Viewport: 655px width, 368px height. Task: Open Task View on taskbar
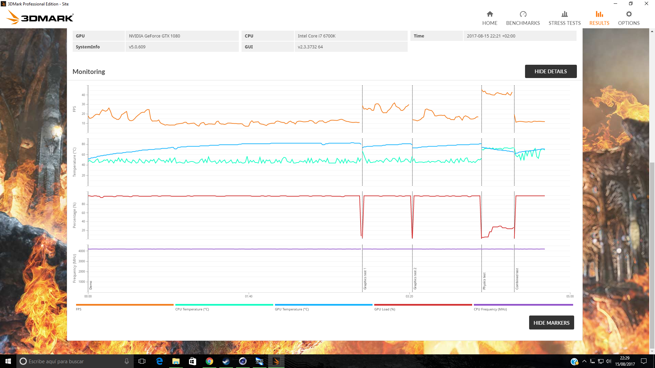(x=142, y=361)
